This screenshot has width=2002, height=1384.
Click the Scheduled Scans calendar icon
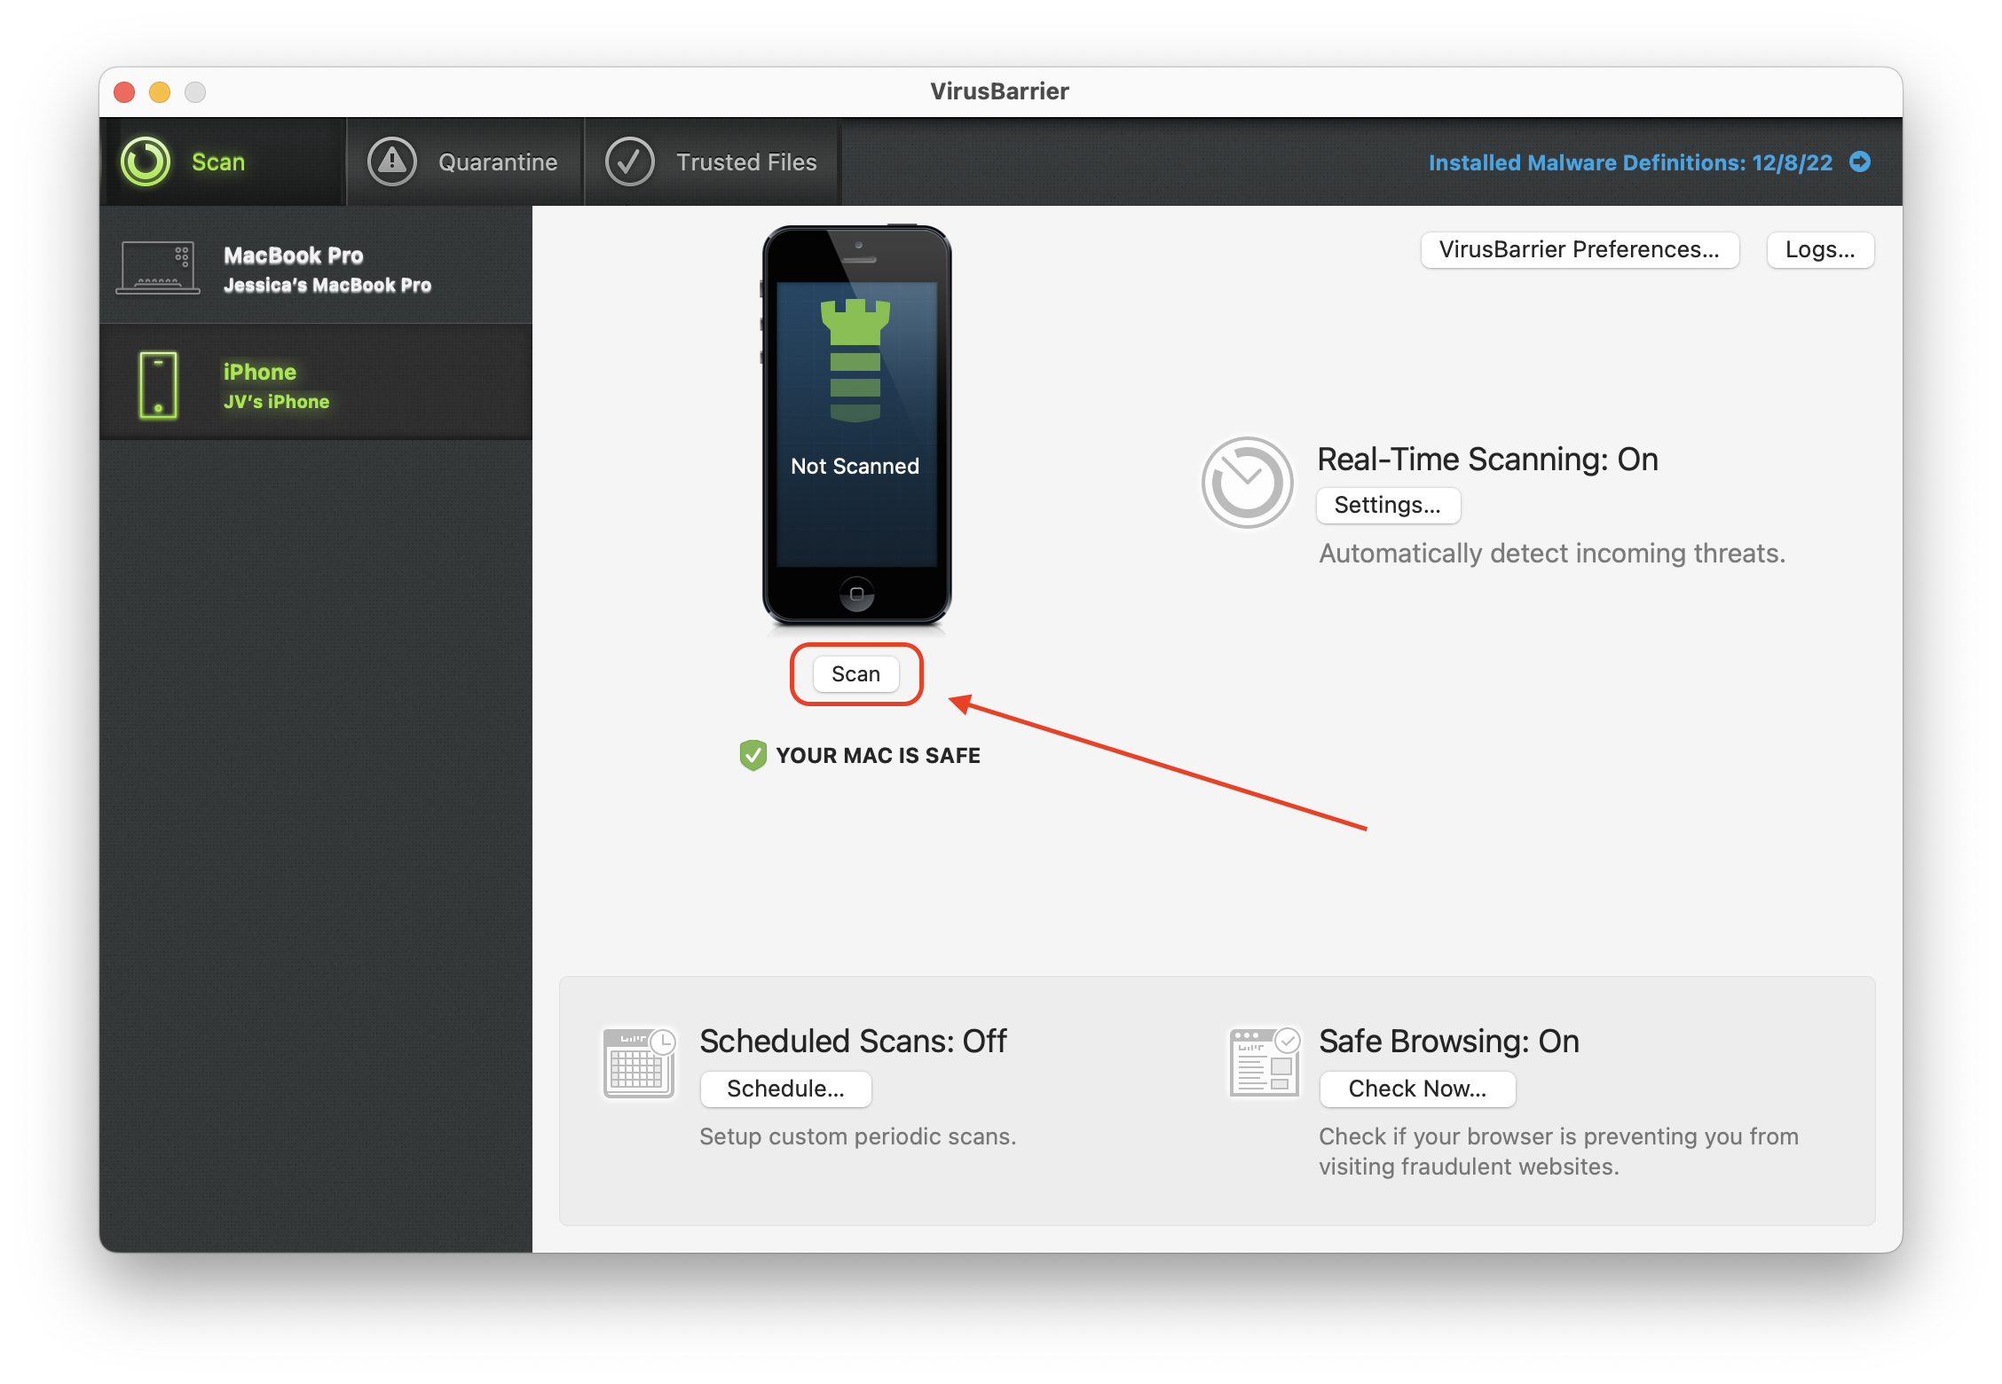639,1064
